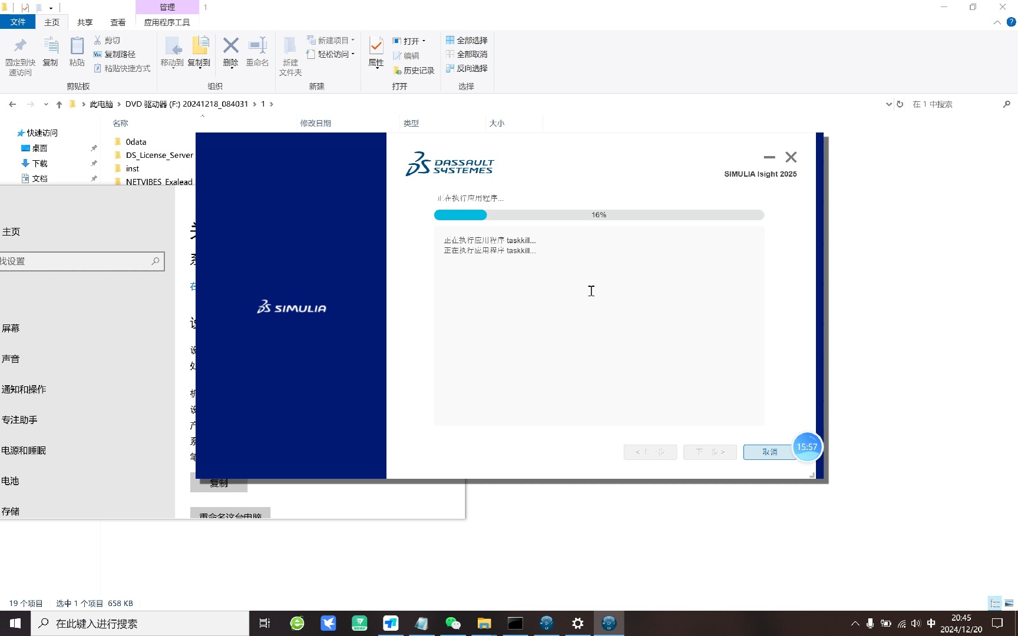This screenshot has width=1018, height=636.
Task: Expand the address bar history dropdown
Action: (x=888, y=104)
